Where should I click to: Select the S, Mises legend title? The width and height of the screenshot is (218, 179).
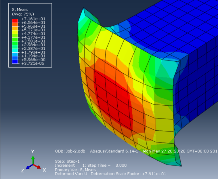point(20,9)
